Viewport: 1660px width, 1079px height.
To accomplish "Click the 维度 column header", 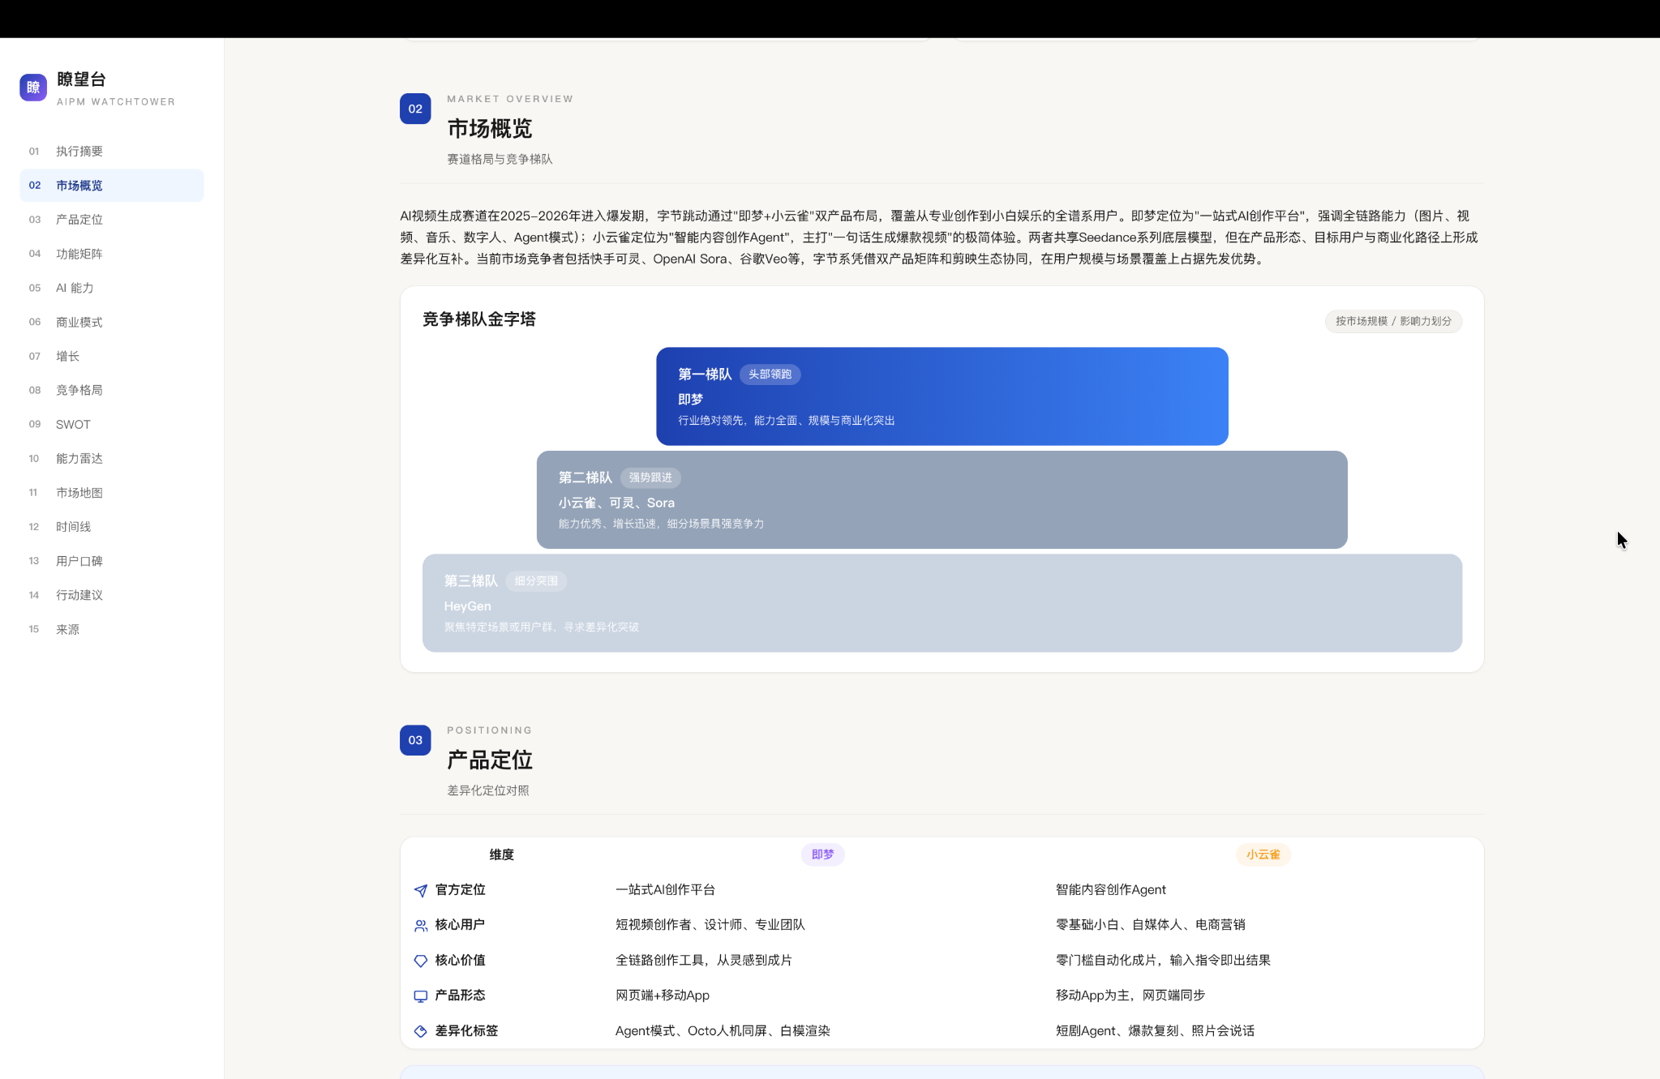I will [501, 854].
